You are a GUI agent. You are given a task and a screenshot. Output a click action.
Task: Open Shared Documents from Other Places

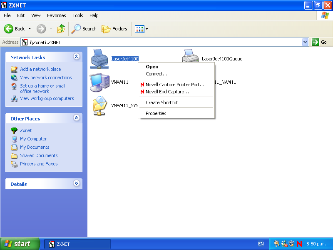39,155
